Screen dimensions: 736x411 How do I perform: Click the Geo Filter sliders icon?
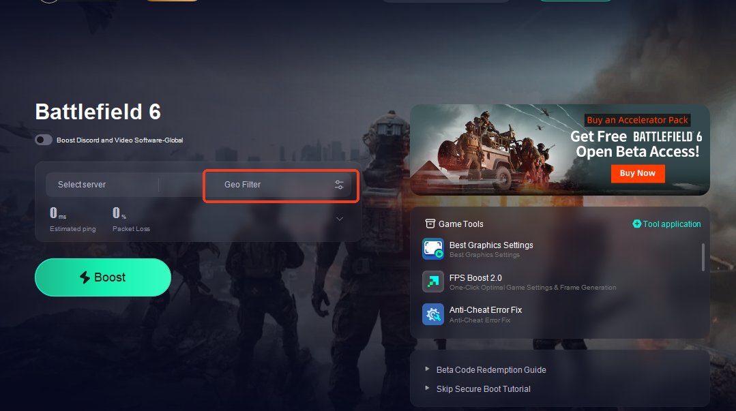pos(339,185)
